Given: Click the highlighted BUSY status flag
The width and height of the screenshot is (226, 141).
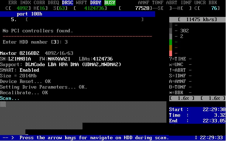Looking at the screenshot, I should pyautogui.click(x=110, y=2).
